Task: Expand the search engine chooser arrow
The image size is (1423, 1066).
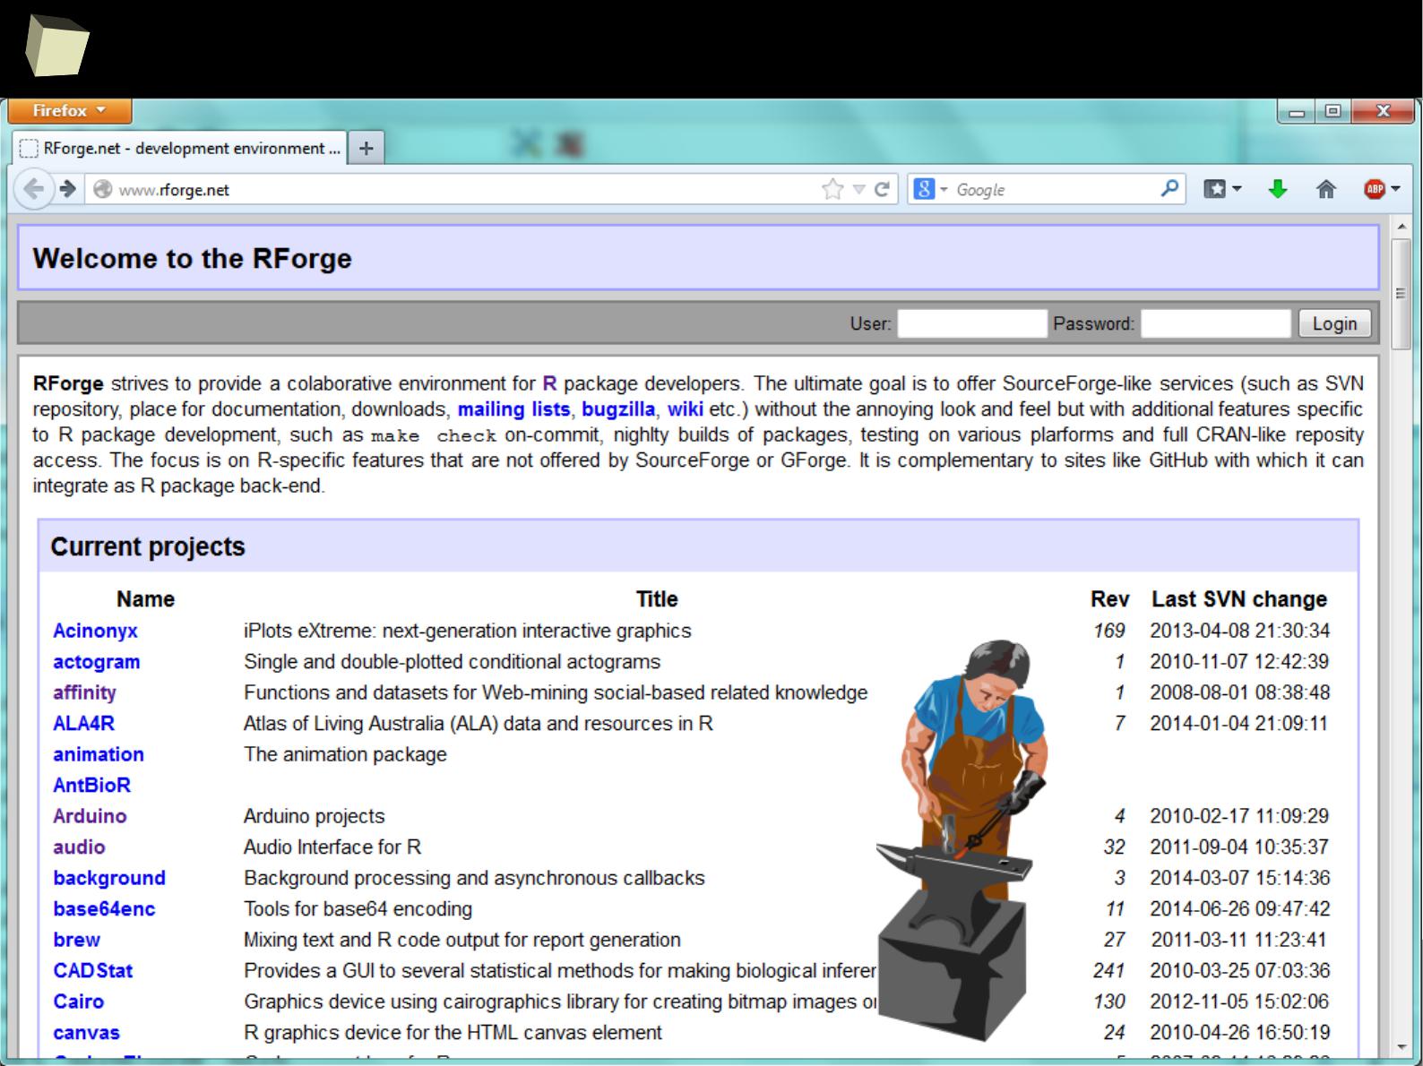Action: (944, 190)
